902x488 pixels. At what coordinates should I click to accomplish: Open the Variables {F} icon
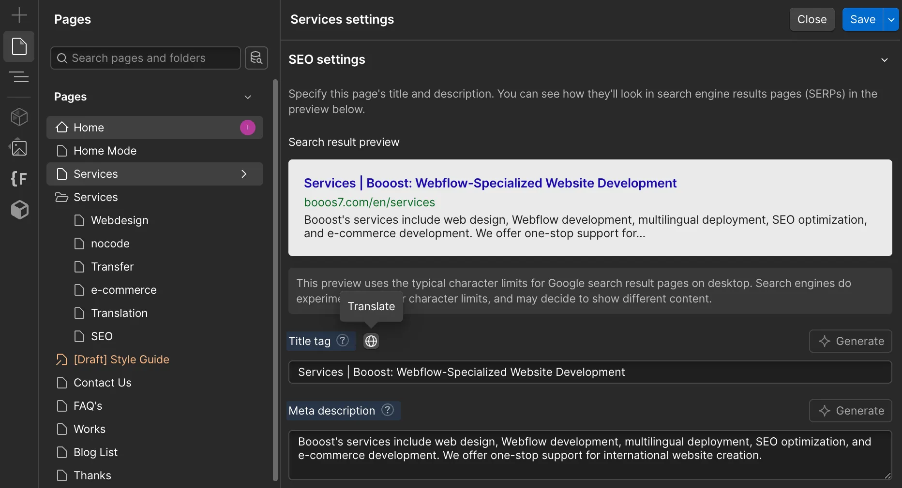click(x=19, y=179)
